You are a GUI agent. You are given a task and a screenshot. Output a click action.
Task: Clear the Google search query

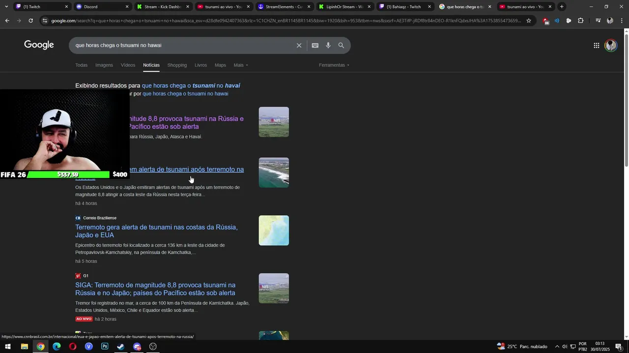pyautogui.click(x=299, y=45)
